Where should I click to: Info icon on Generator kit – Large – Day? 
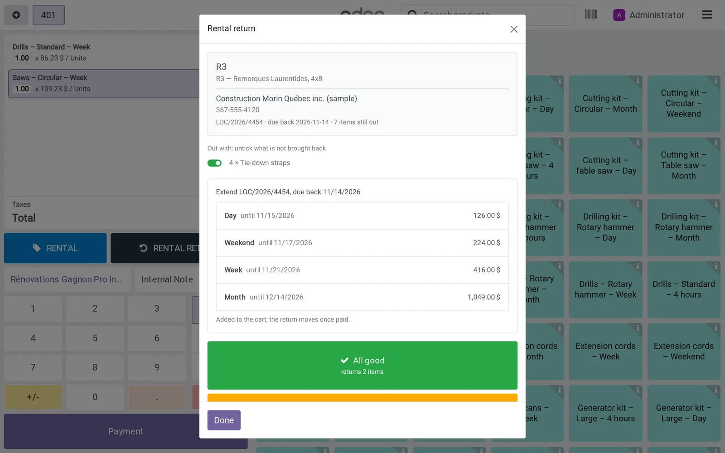tap(716, 390)
